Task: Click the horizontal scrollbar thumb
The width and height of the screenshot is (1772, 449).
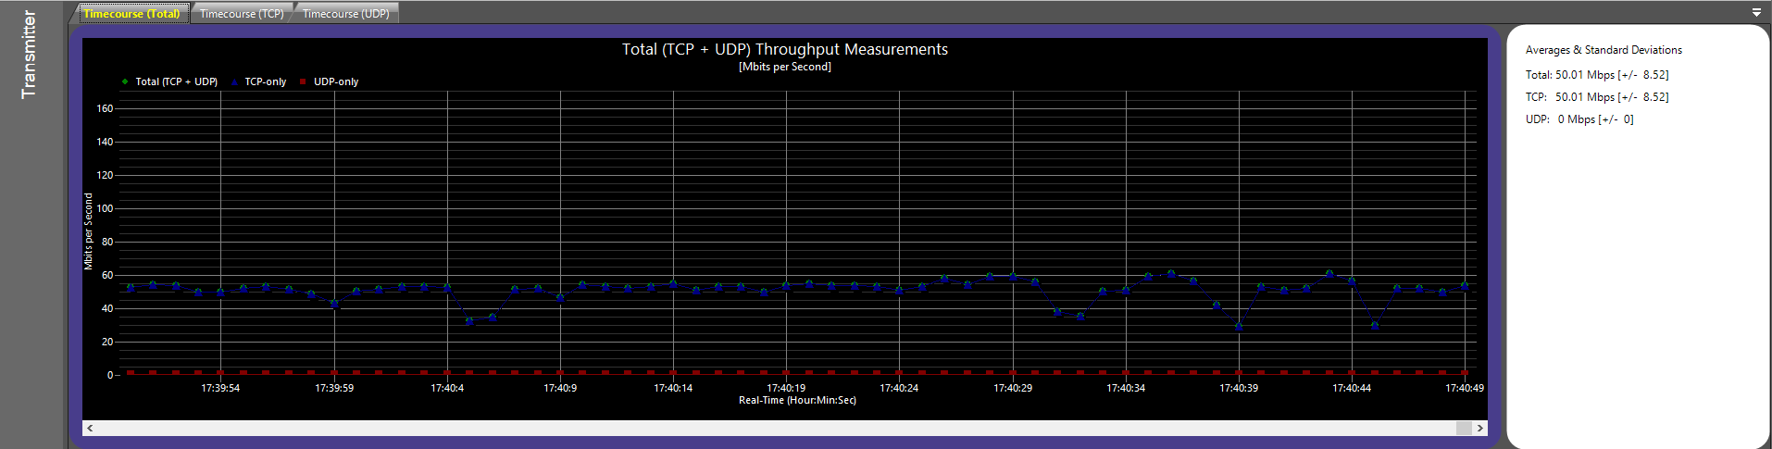Action: tap(1464, 428)
